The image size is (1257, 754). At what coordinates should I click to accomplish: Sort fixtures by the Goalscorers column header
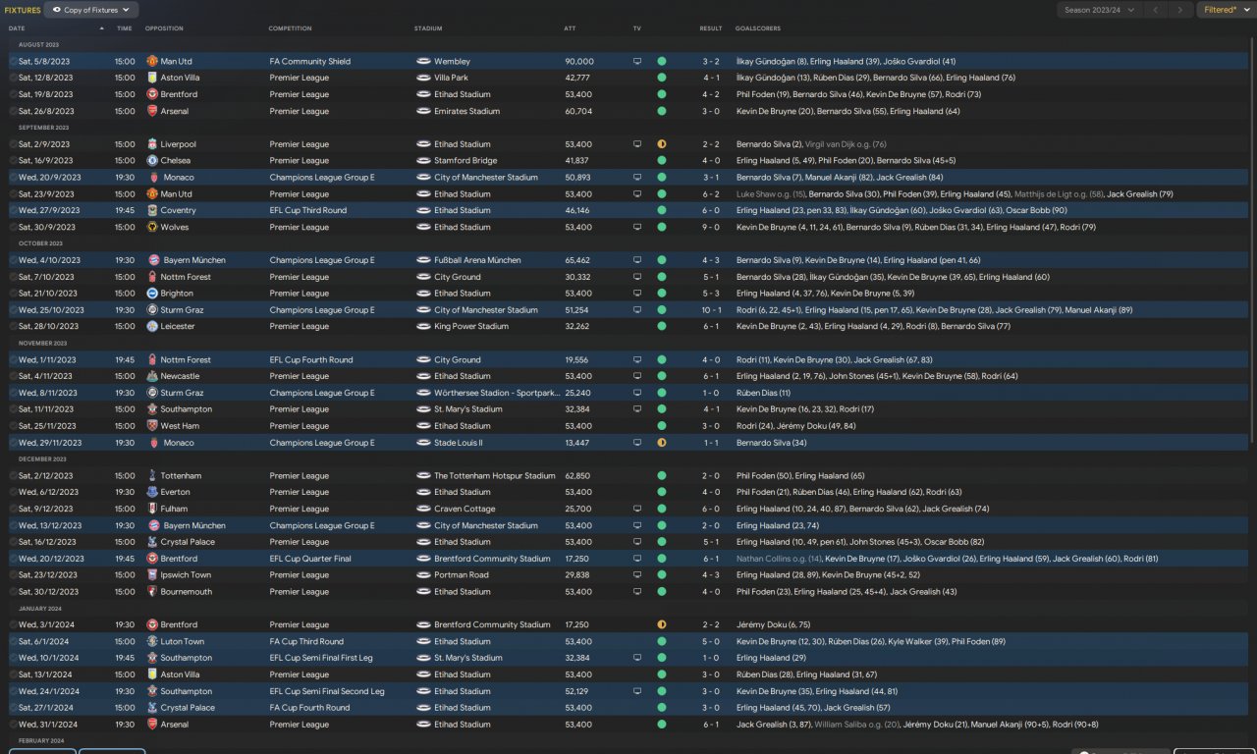758,28
